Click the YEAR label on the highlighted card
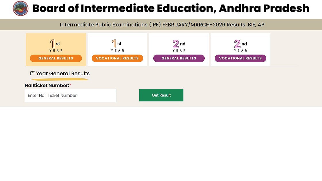The width and height of the screenshot is (322, 181). [x=56, y=51]
